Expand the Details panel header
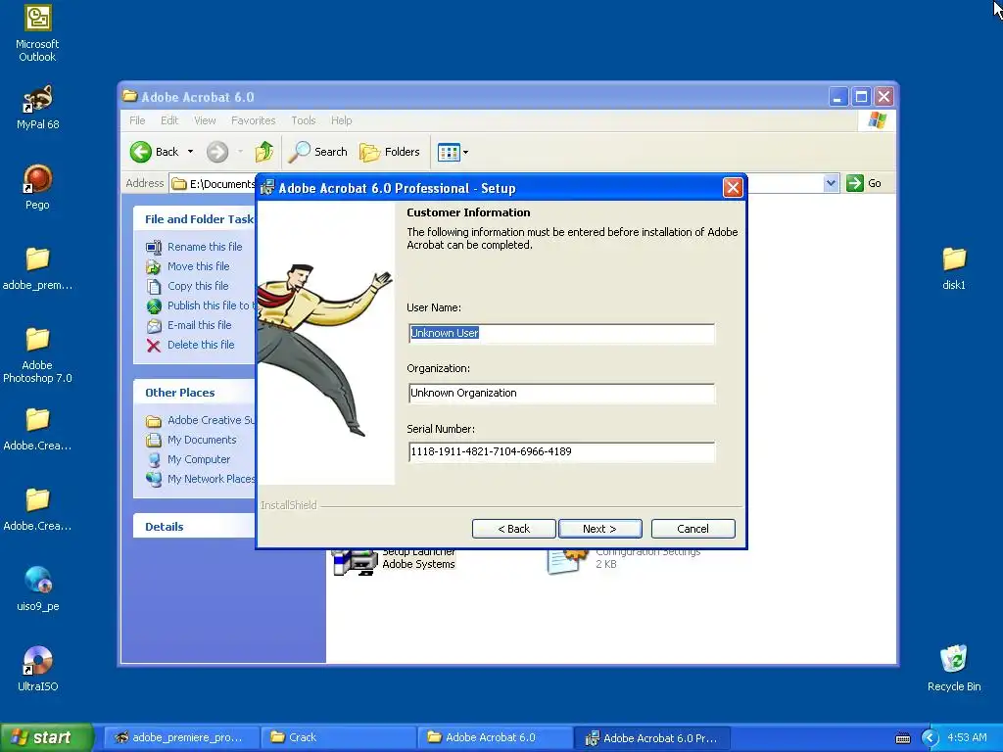The height and width of the screenshot is (752, 1003). click(x=195, y=526)
